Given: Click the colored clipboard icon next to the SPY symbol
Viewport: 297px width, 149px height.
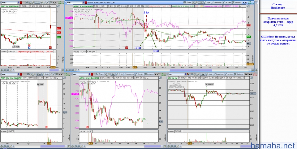Looking at the screenshot, I should point(188,74).
